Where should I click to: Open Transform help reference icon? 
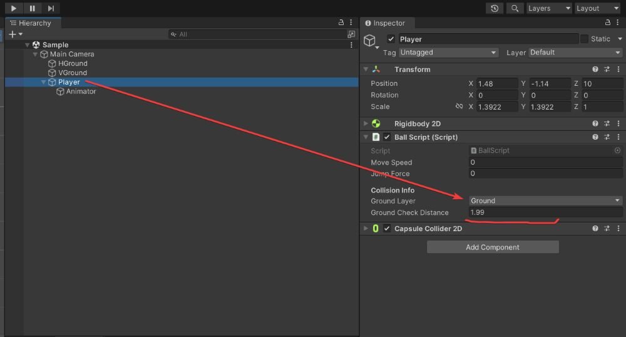point(595,69)
